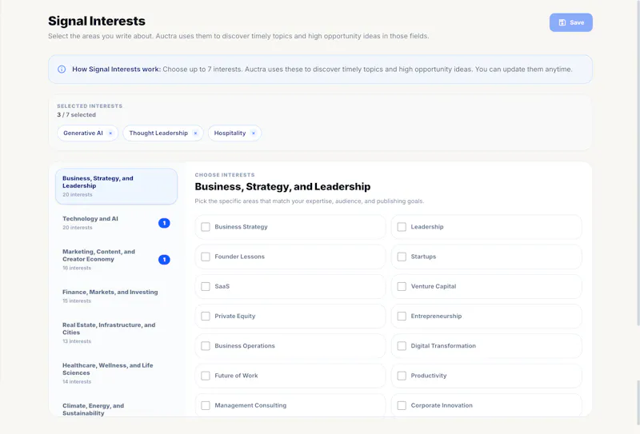Select the Business, Strategy, and Leadership category
Viewport: 640px width, 434px height.
(x=116, y=186)
